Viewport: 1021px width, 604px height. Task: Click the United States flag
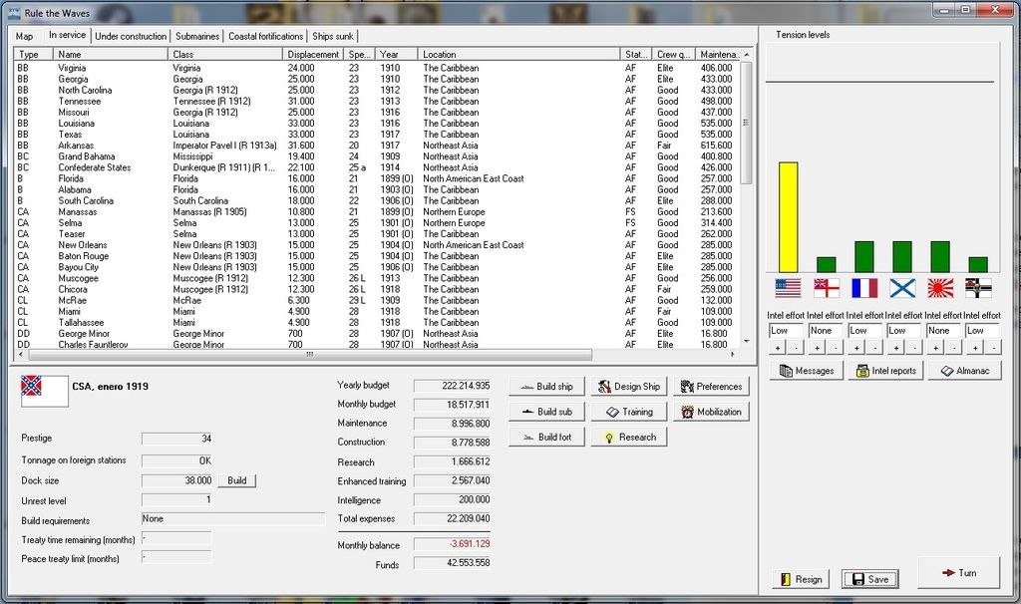pos(788,288)
